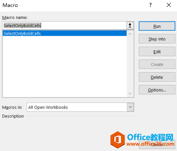Image resolution: width=177 pixels, height=151 pixels.
Task: Open the macro with Edit button
Action: pyautogui.click(x=157, y=51)
